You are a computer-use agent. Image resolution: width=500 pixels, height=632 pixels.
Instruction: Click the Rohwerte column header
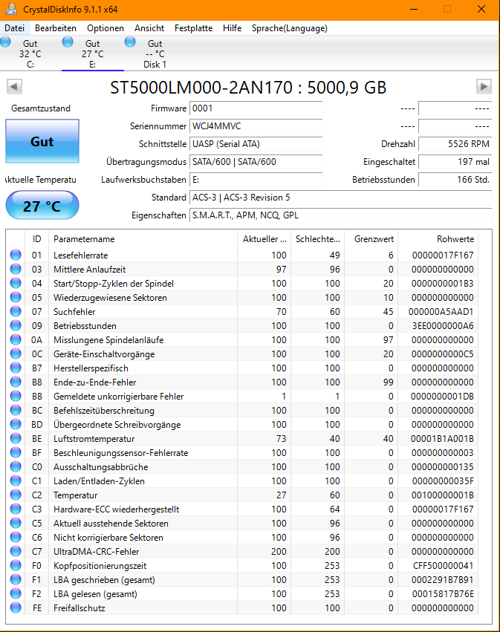click(438, 239)
